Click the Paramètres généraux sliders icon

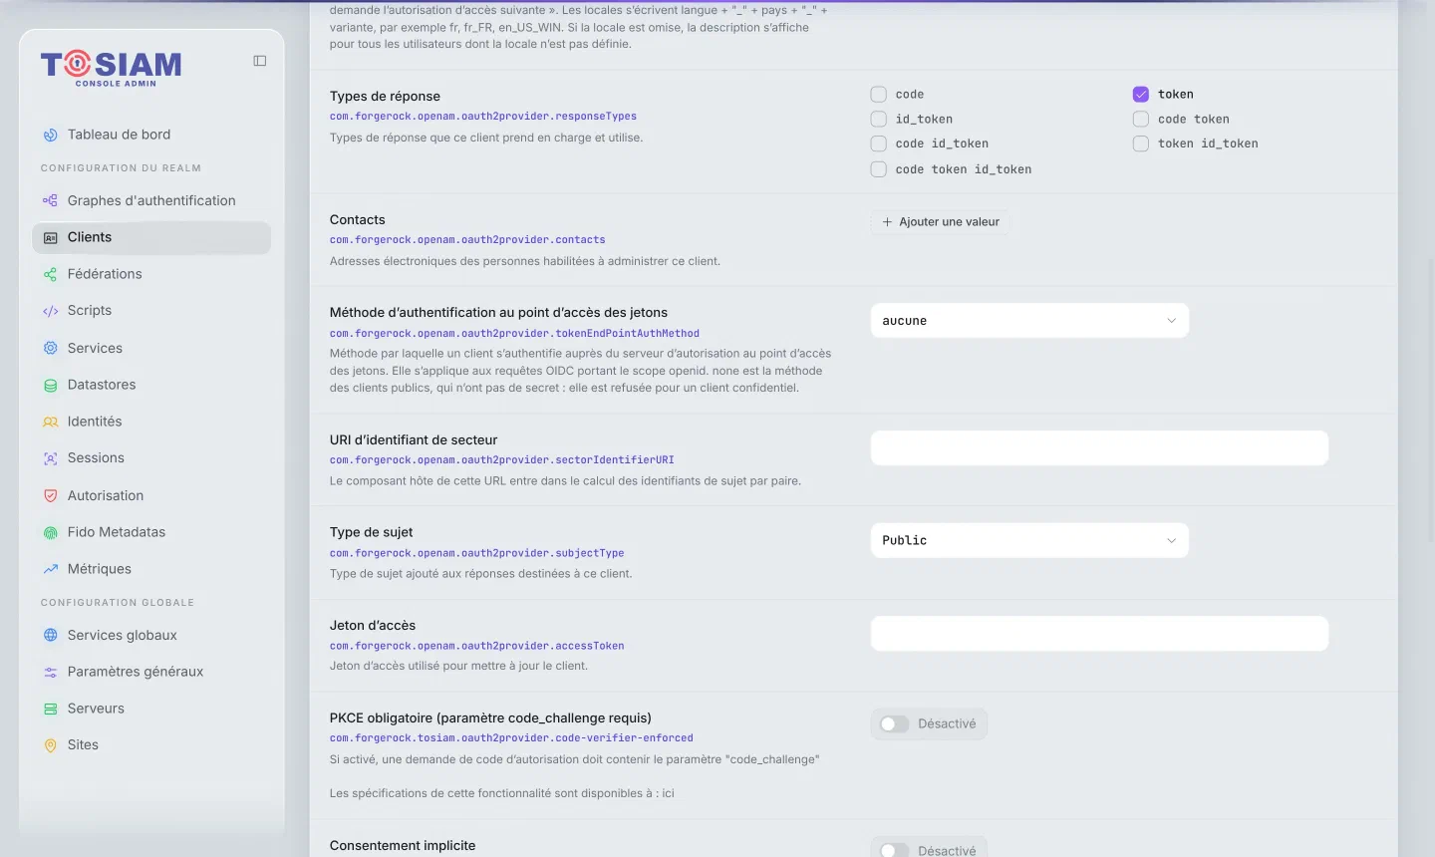click(50, 672)
